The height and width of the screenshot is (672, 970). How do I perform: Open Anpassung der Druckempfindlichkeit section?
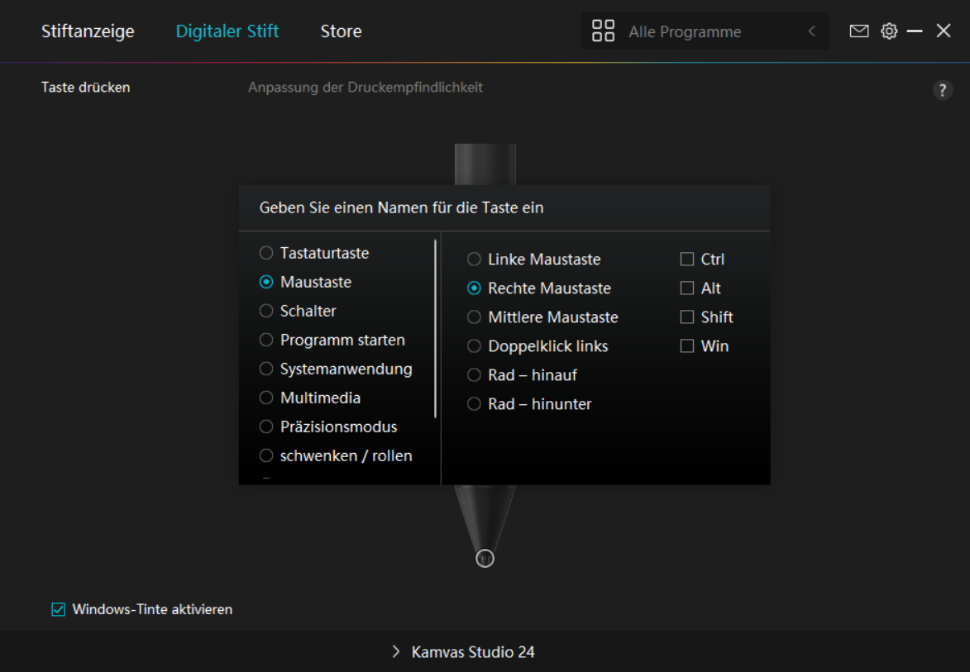click(366, 87)
